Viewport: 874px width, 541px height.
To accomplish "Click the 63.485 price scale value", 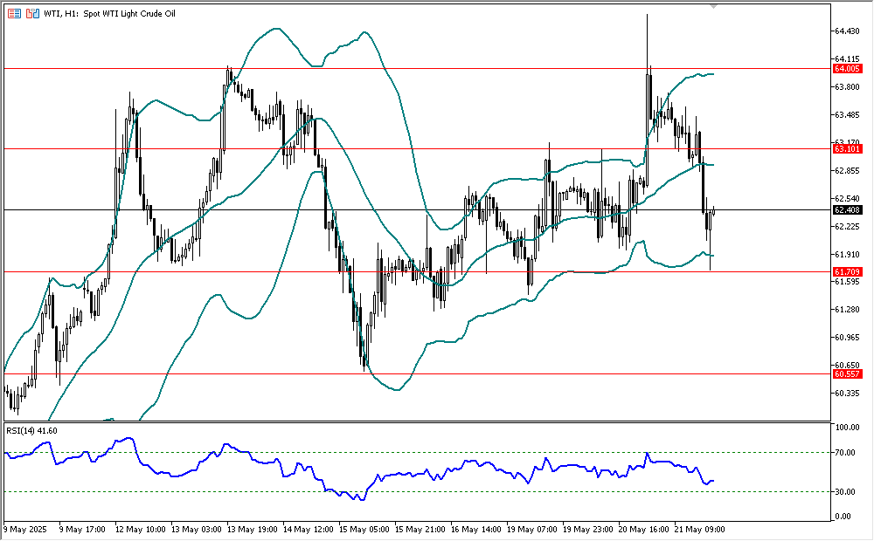I will coord(847,114).
